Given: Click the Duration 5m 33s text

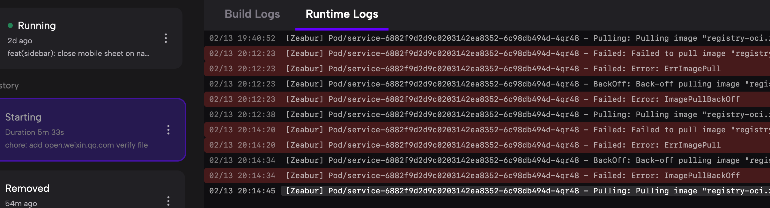Looking at the screenshot, I should click(34, 132).
